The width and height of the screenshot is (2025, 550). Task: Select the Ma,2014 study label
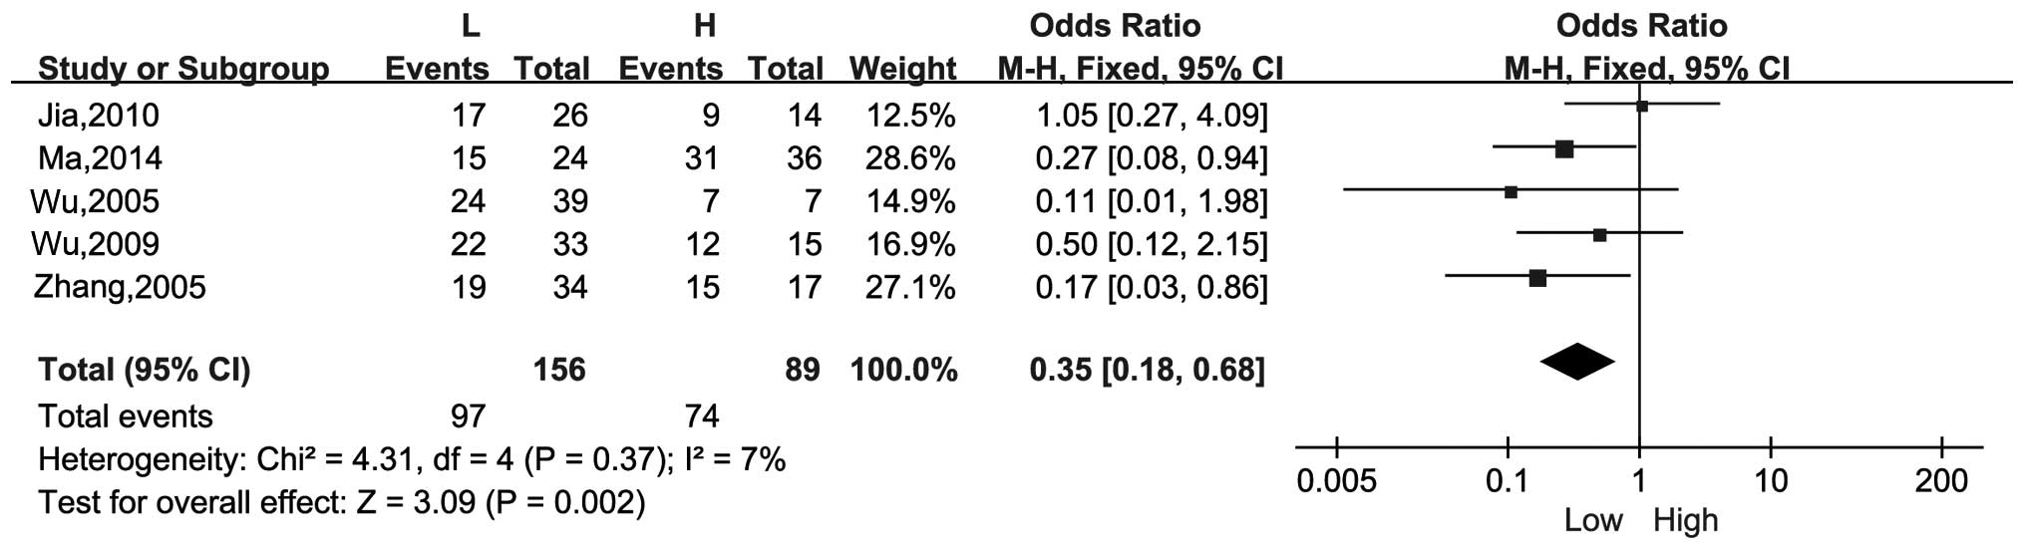pos(100,158)
